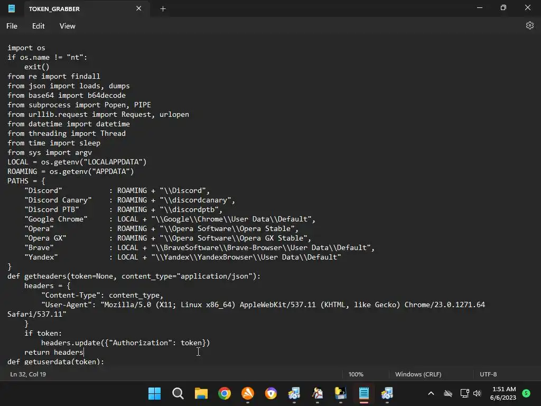
Task: Click the UTF-8 encoding indicator
Action: coord(488,374)
